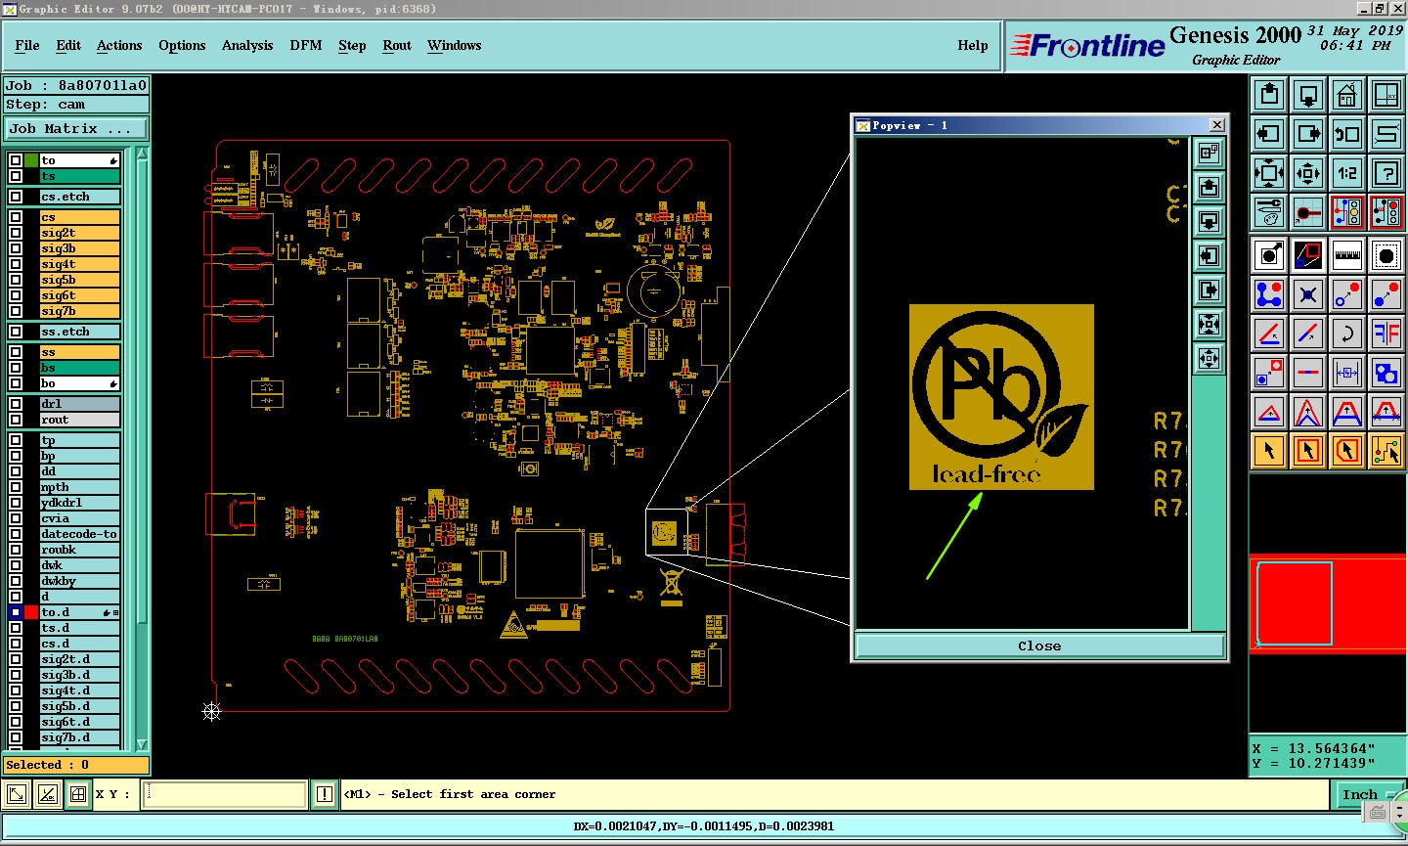Open the Edit menu
Viewport: 1408px width, 846px height.
tap(68, 45)
